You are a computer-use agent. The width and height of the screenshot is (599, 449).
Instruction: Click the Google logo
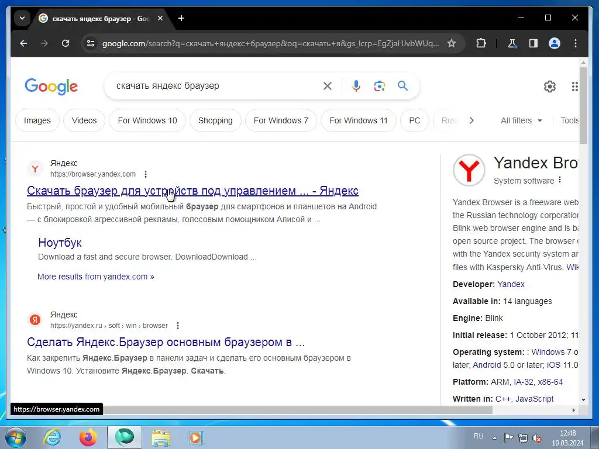(51, 87)
